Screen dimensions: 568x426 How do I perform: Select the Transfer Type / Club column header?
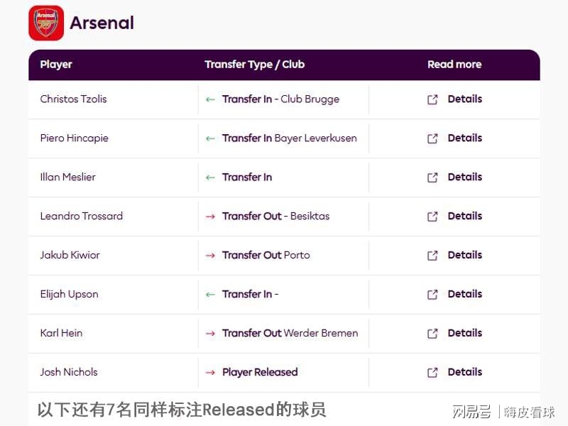pos(255,65)
